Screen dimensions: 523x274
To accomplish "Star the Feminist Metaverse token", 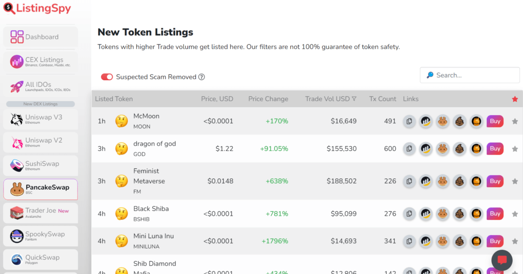I will coord(515,181).
